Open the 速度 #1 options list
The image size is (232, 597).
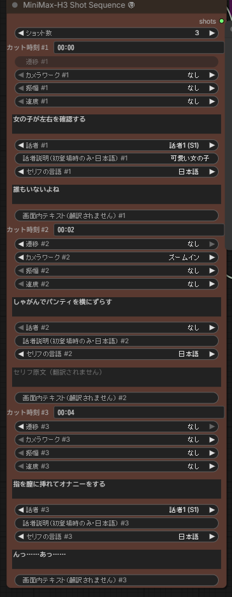pyautogui.click(x=117, y=101)
